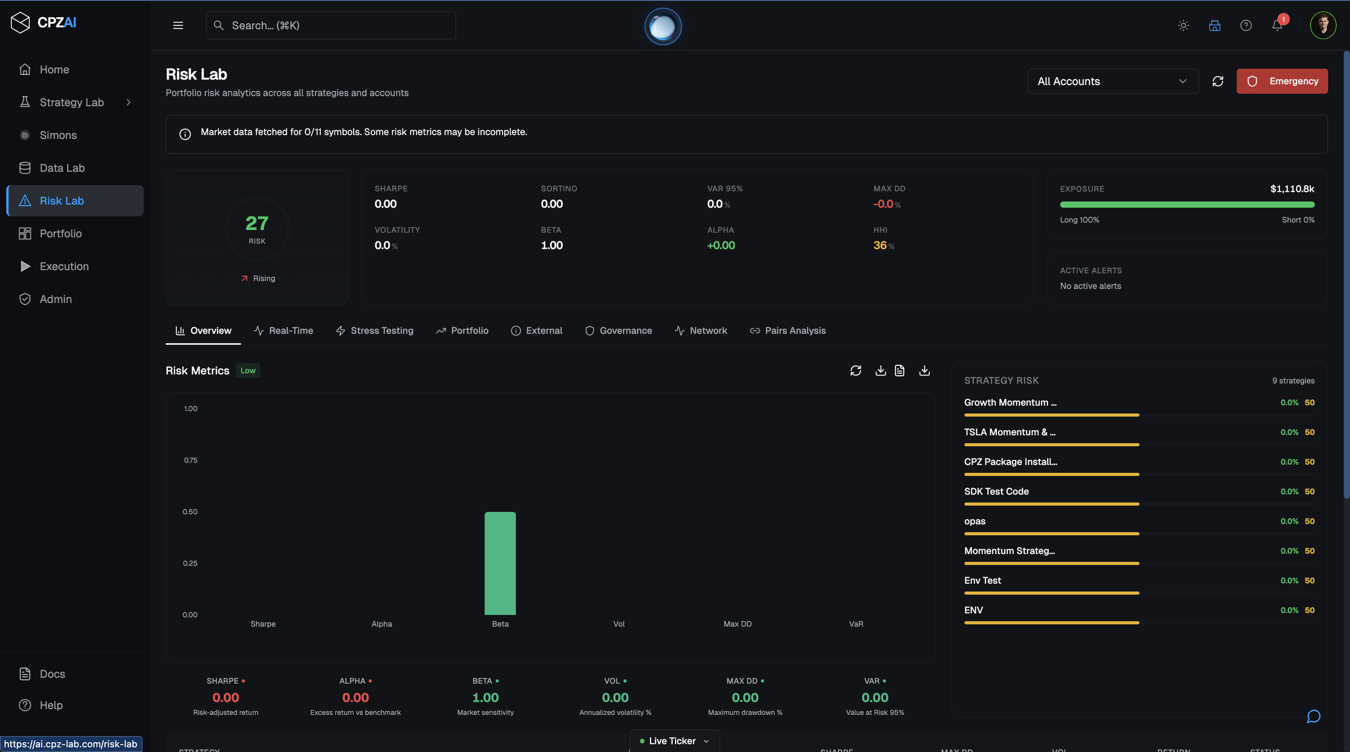Click the blue marketplace icon in header
1350x752 pixels.
click(1214, 25)
